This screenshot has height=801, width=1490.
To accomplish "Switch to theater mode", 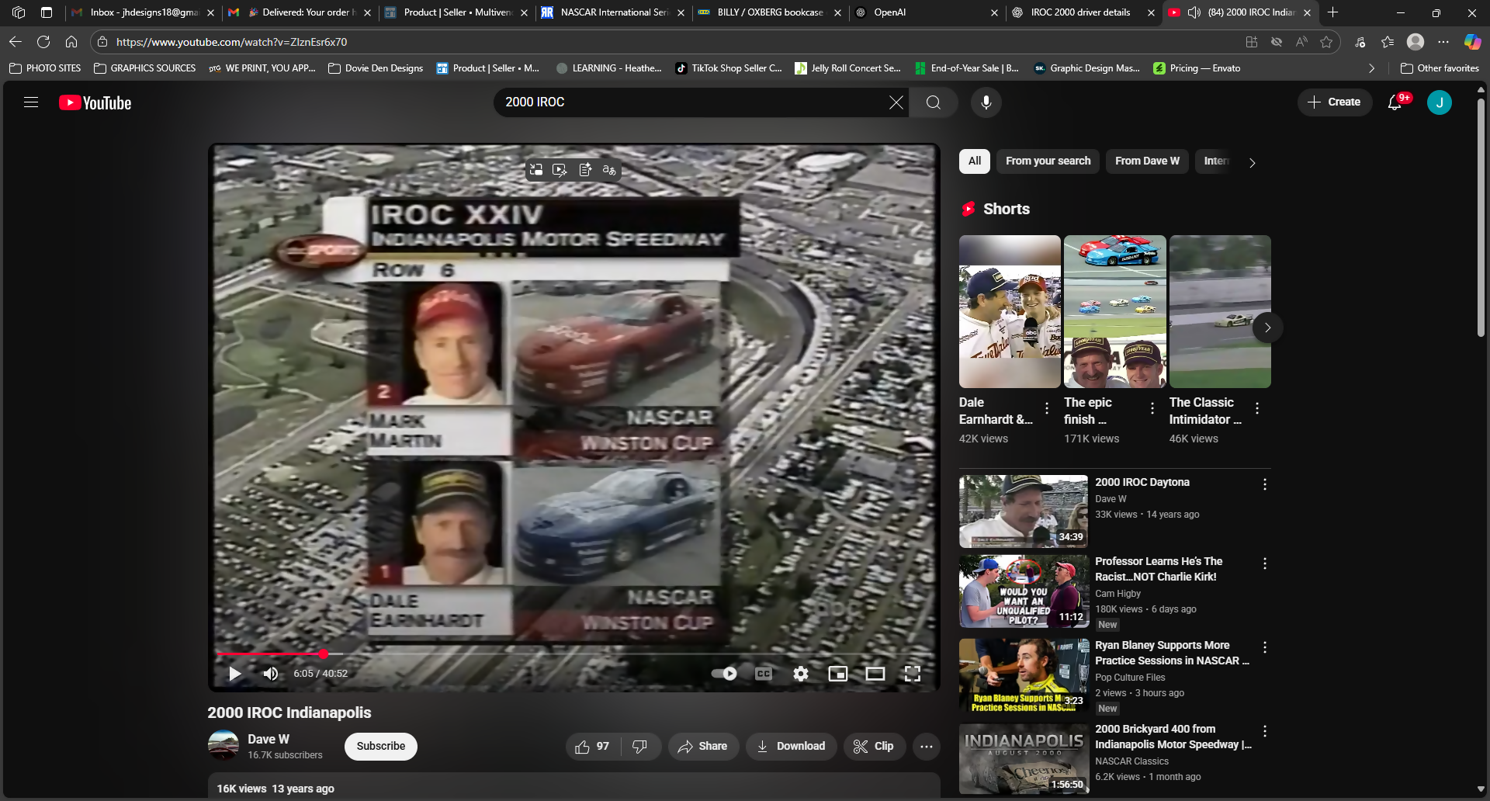I will click(875, 674).
